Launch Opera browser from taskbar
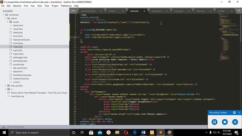 coord(126,133)
